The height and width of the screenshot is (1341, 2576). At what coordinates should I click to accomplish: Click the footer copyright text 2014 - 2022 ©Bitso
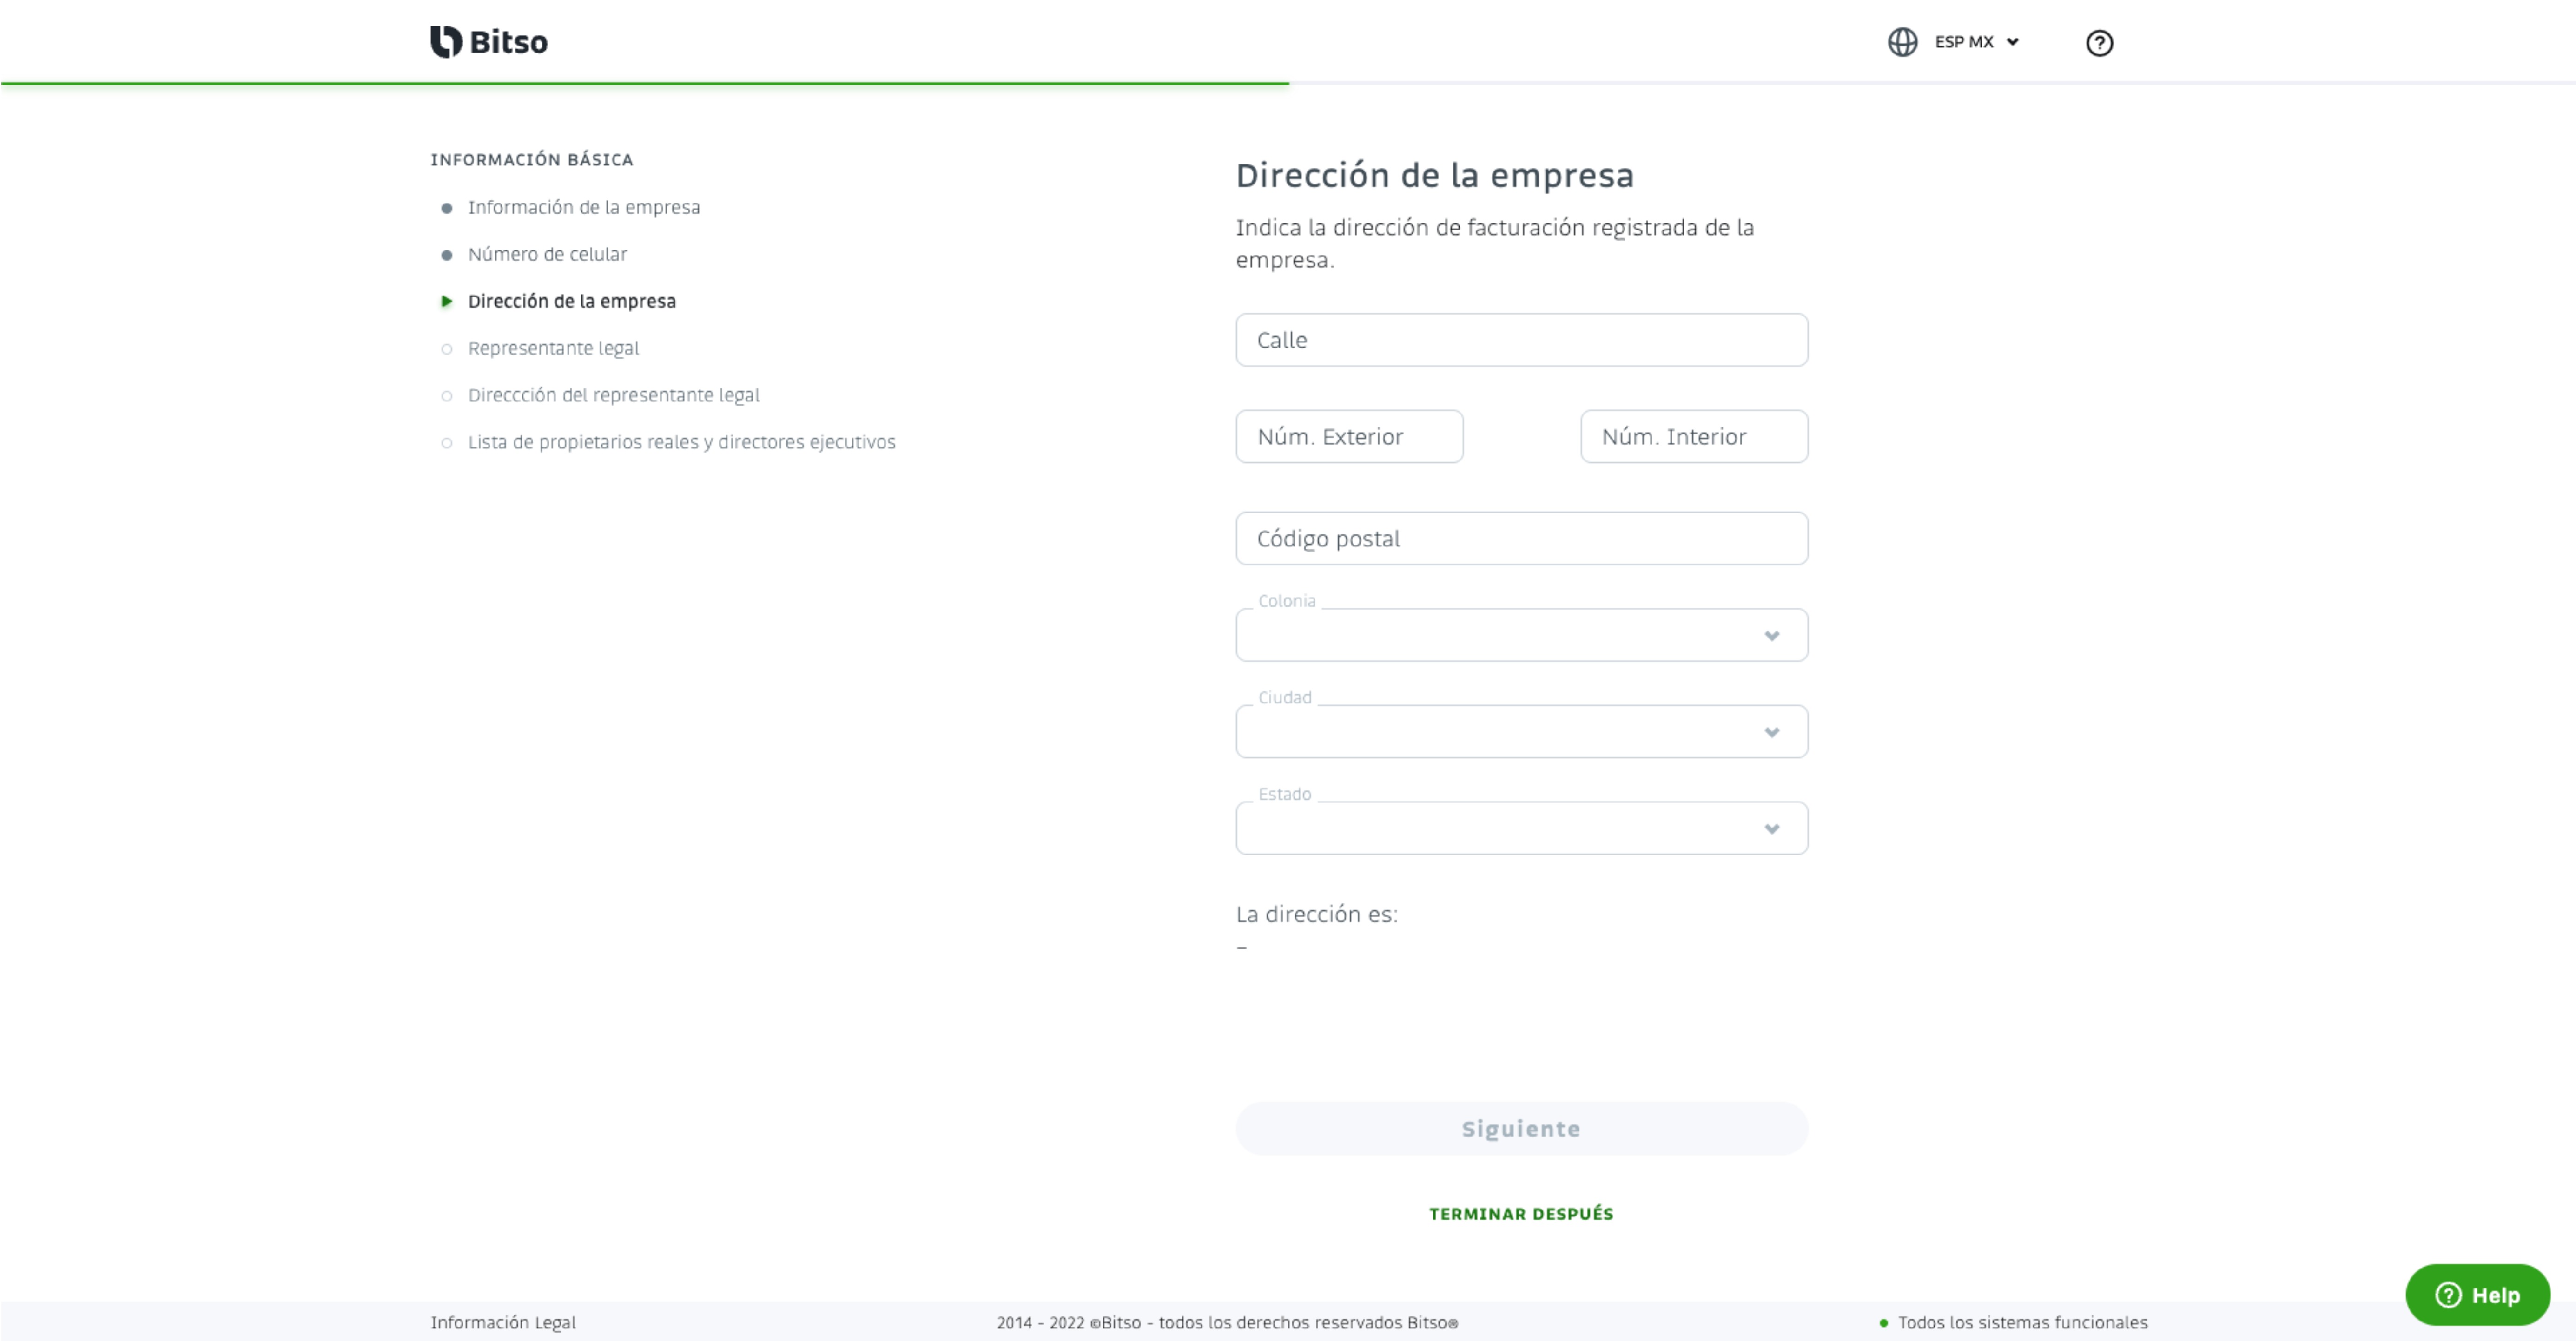1227,1322
